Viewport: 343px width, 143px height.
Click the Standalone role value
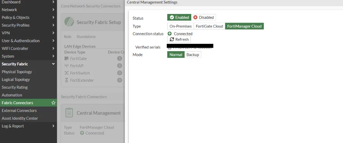[86, 36]
